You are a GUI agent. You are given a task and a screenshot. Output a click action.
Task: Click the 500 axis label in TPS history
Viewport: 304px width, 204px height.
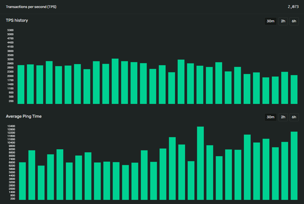11,97
